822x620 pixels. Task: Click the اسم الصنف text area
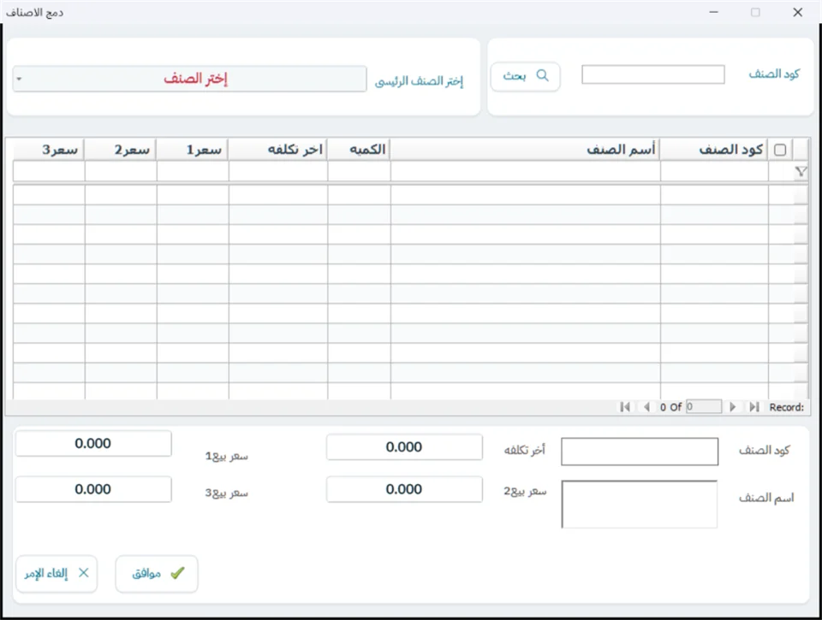coord(640,505)
